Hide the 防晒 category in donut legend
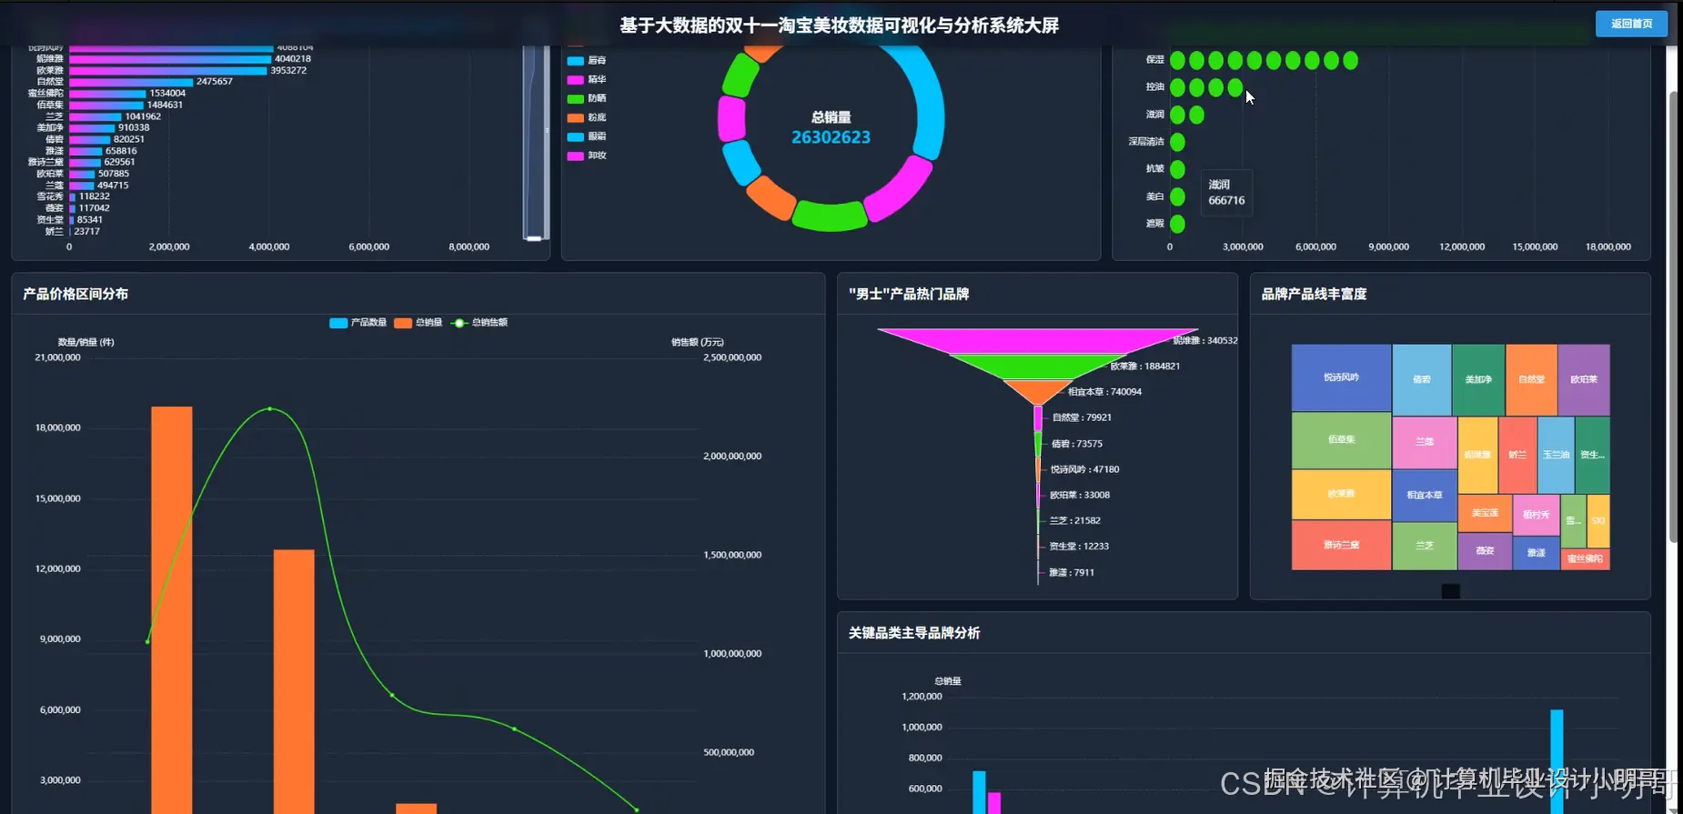 coord(587,98)
